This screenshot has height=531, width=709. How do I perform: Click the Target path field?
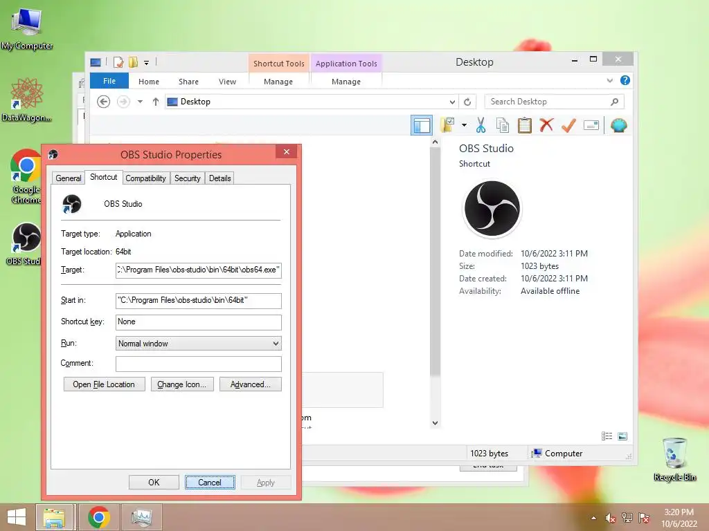point(199,270)
